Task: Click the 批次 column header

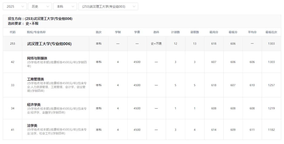Action: point(99,32)
